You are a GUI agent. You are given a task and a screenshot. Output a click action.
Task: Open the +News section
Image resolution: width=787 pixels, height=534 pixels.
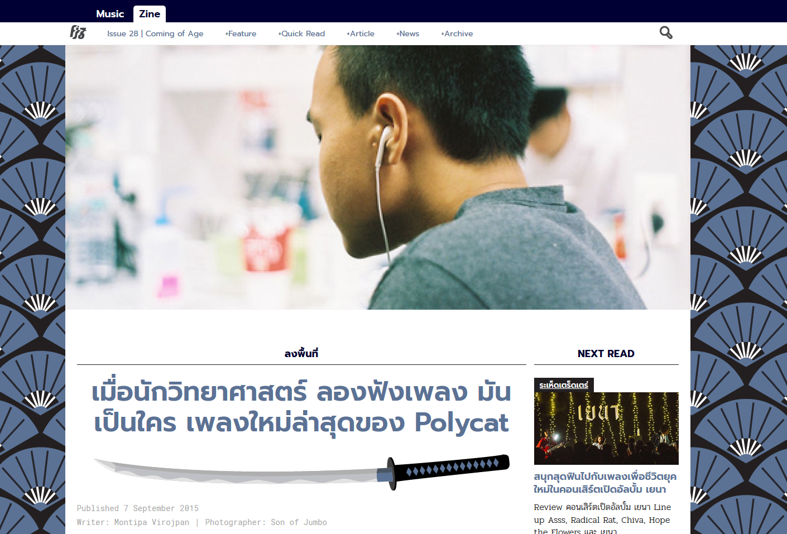tap(407, 33)
